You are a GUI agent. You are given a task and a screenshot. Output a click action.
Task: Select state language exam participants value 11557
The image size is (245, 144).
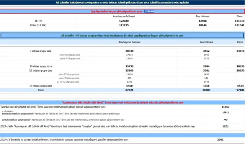(x=225, y=107)
